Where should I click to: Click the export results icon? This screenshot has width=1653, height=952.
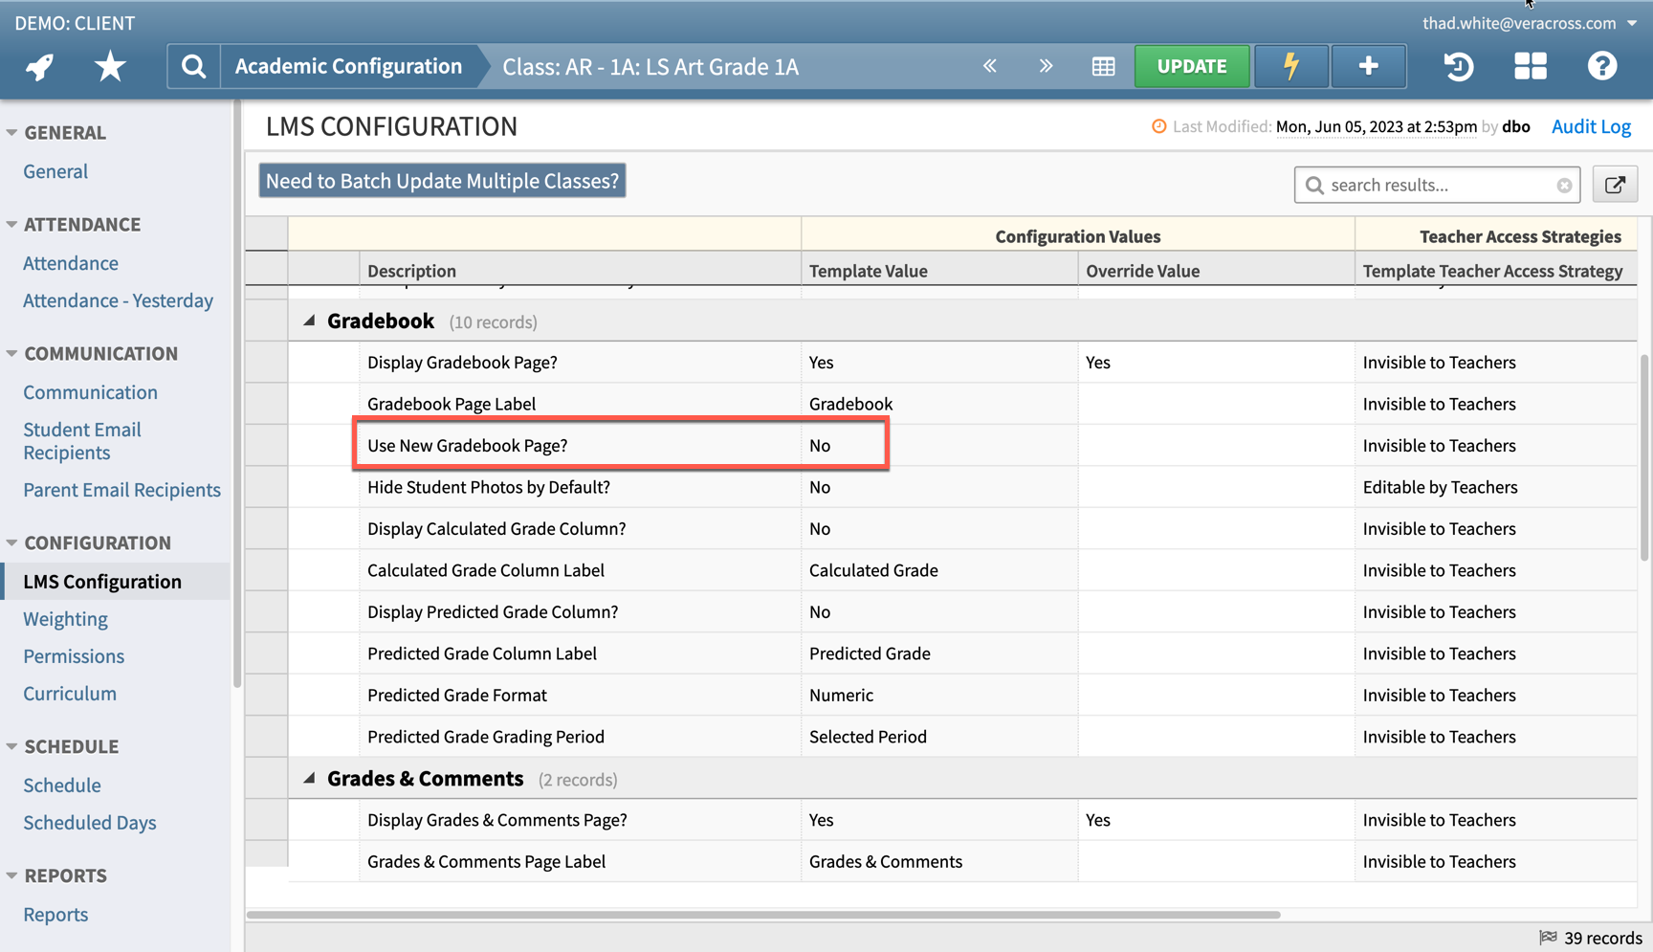[x=1615, y=185]
